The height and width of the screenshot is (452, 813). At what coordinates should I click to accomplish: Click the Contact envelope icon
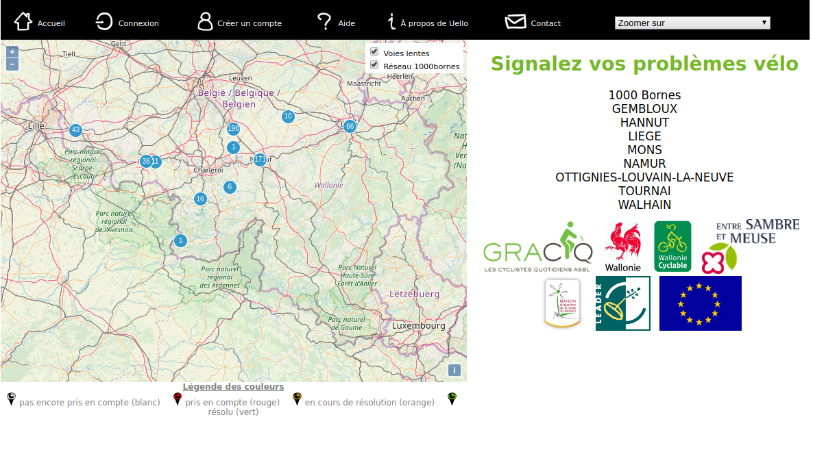515,22
